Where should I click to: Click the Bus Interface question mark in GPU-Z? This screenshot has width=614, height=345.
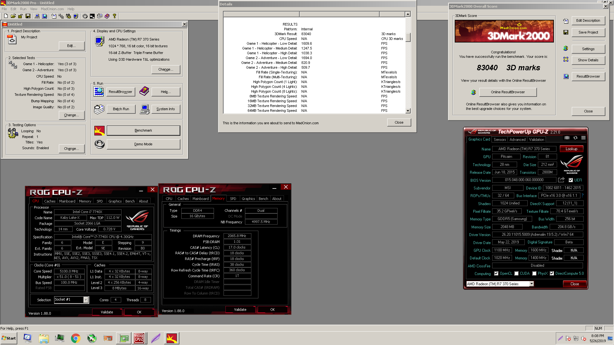(x=582, y=195)
